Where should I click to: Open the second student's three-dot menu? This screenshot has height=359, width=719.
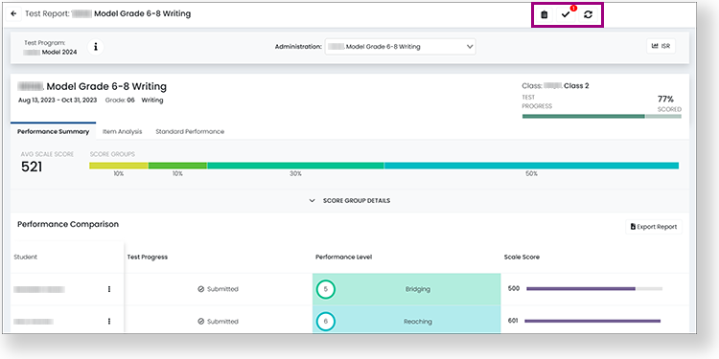pyautogui.click(x=109, y=321)
